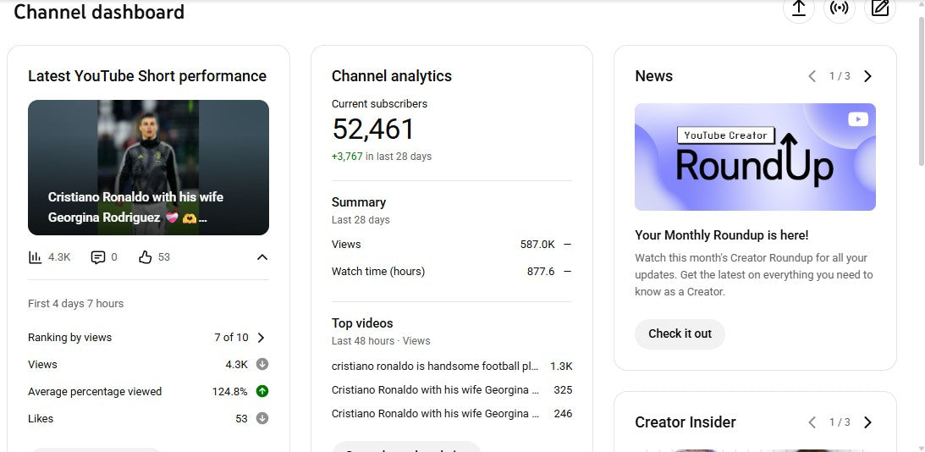
Task: Show next Creator Insider card
Action: click(x=867, y=422)
